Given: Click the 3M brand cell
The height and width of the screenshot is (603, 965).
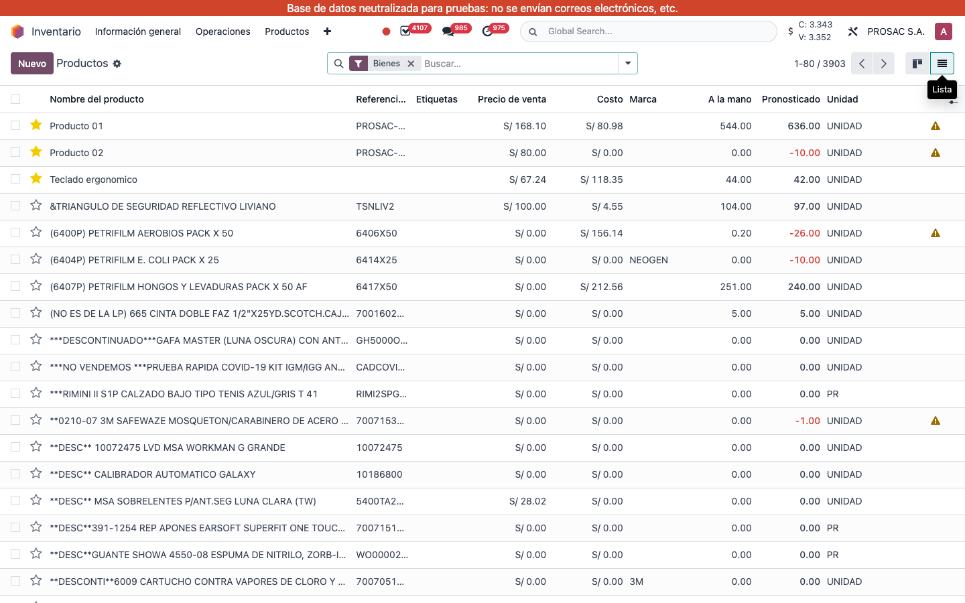Looking at the screenshot, I should pos(637,582).
